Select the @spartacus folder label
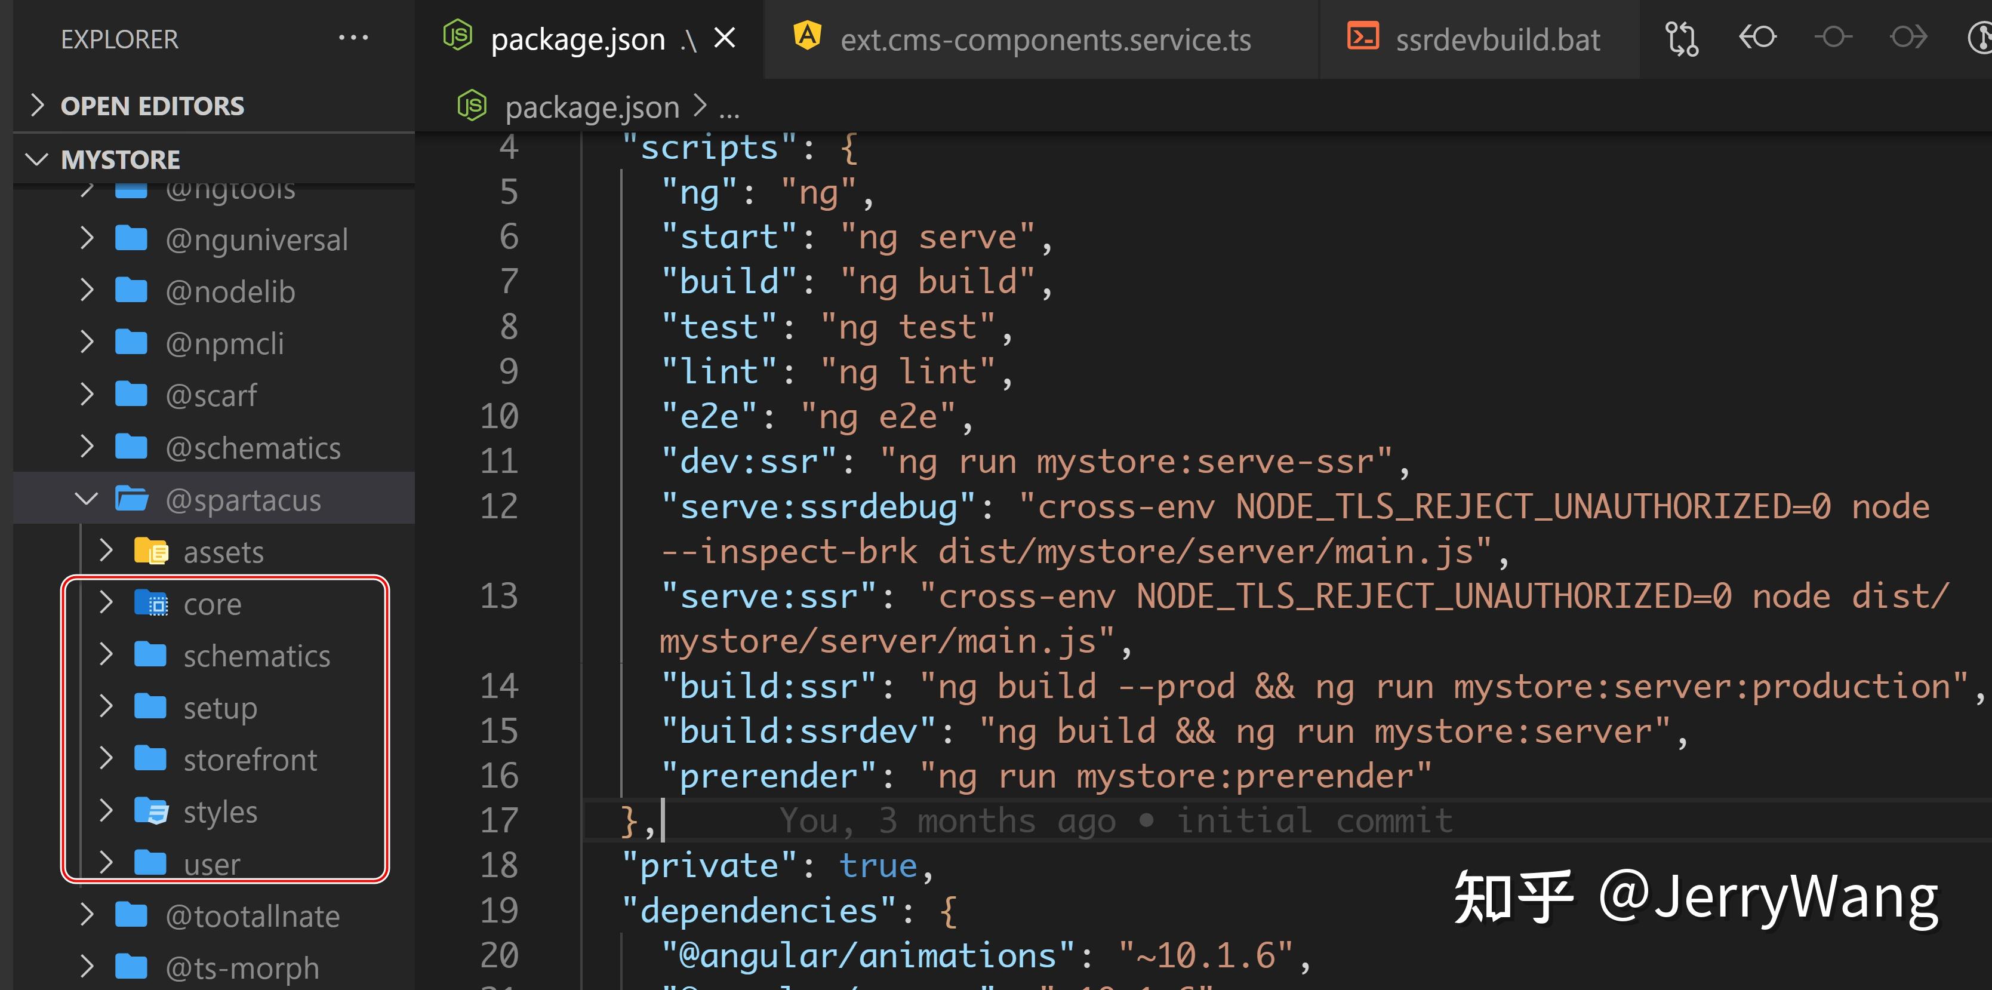The width and height of the screenshot is (1992, 990). [244, 500]
